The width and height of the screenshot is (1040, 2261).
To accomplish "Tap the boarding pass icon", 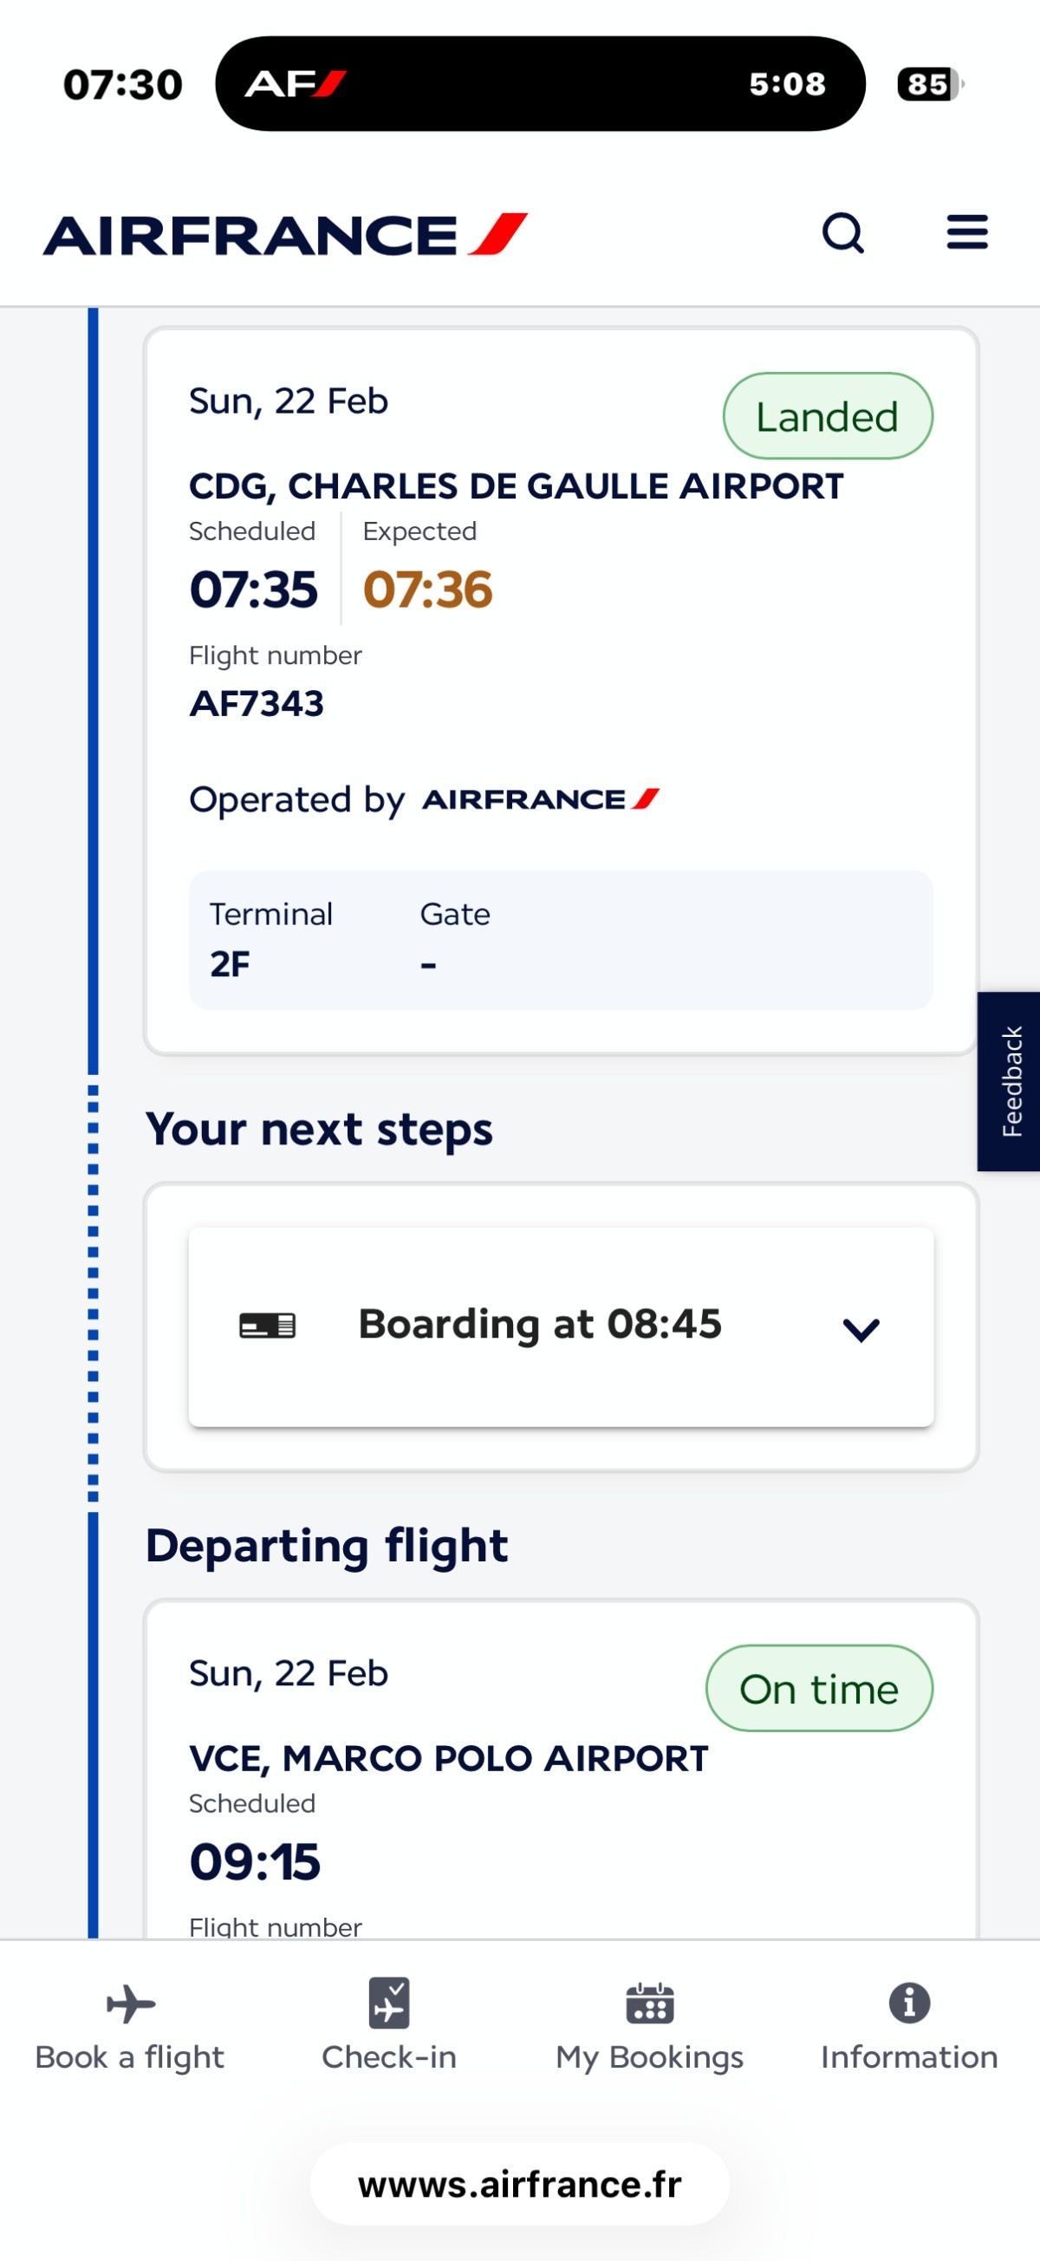I will [268, 1326].
